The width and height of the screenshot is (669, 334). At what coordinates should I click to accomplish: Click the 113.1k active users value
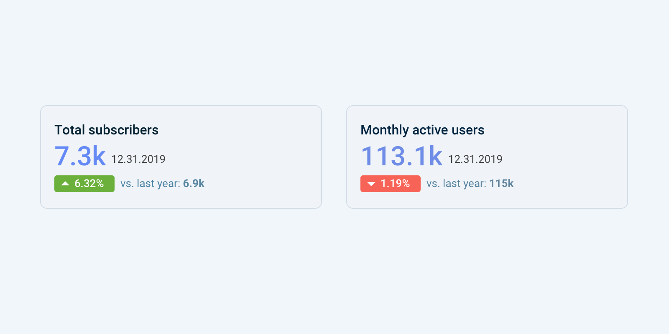(x=402, y=156)
